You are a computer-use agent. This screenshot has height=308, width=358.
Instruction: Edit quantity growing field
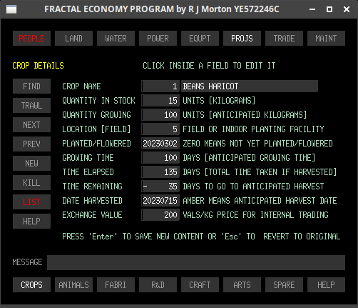[x=160, y=115]
